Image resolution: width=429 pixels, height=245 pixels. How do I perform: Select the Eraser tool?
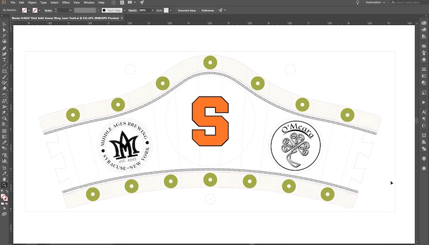click(4, 89)
